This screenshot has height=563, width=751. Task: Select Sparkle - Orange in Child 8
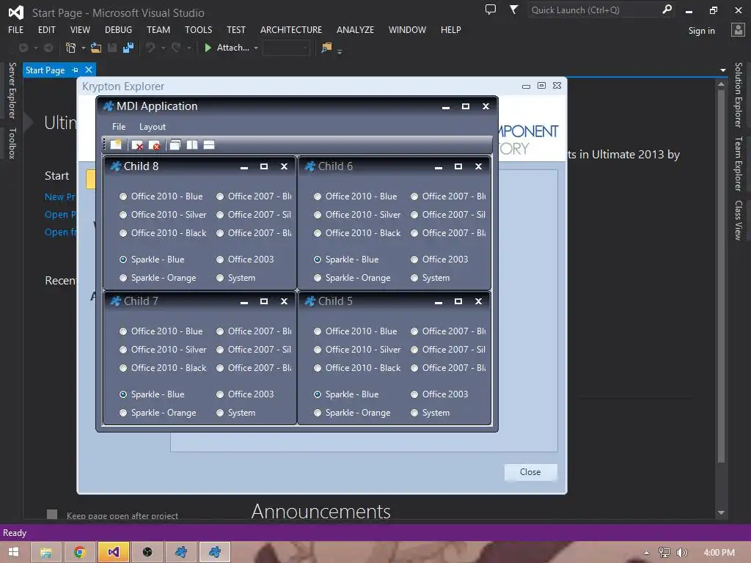point(158,278)
